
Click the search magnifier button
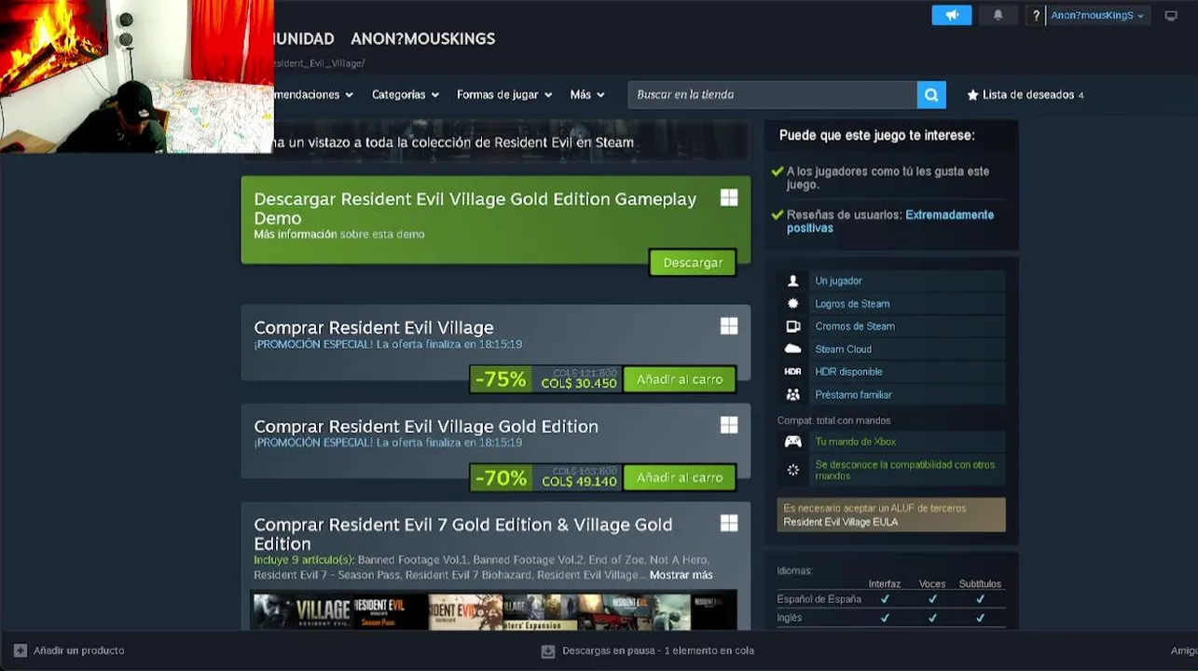(x=931, y=95)
